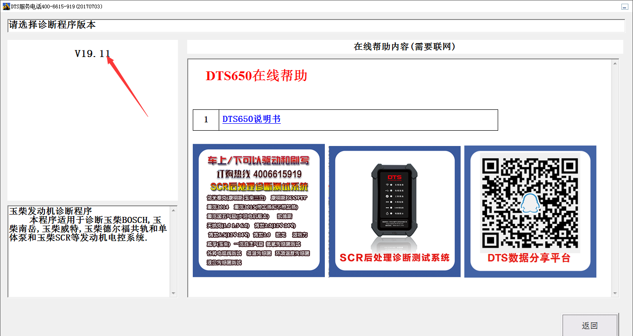Viewport: 633px width, 336px height.
Task: Click the 订购热线 4006615919 text
Action: (259, 174)
